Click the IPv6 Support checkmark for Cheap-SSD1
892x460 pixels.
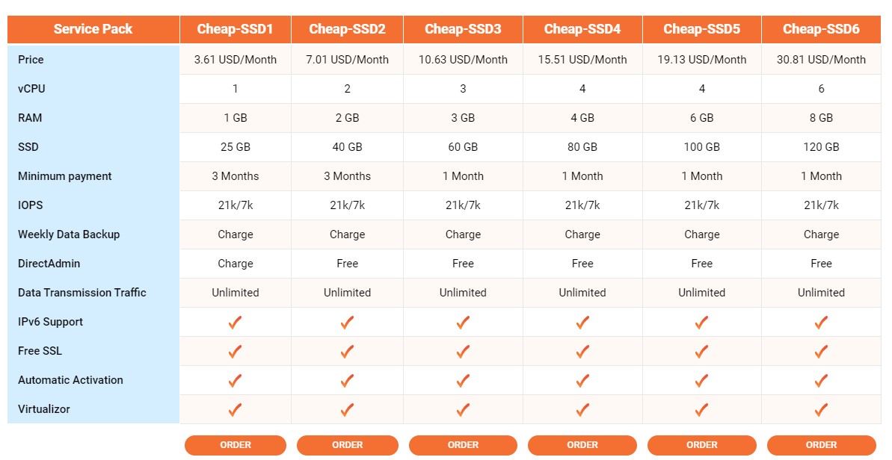click(x=235, y=322)
